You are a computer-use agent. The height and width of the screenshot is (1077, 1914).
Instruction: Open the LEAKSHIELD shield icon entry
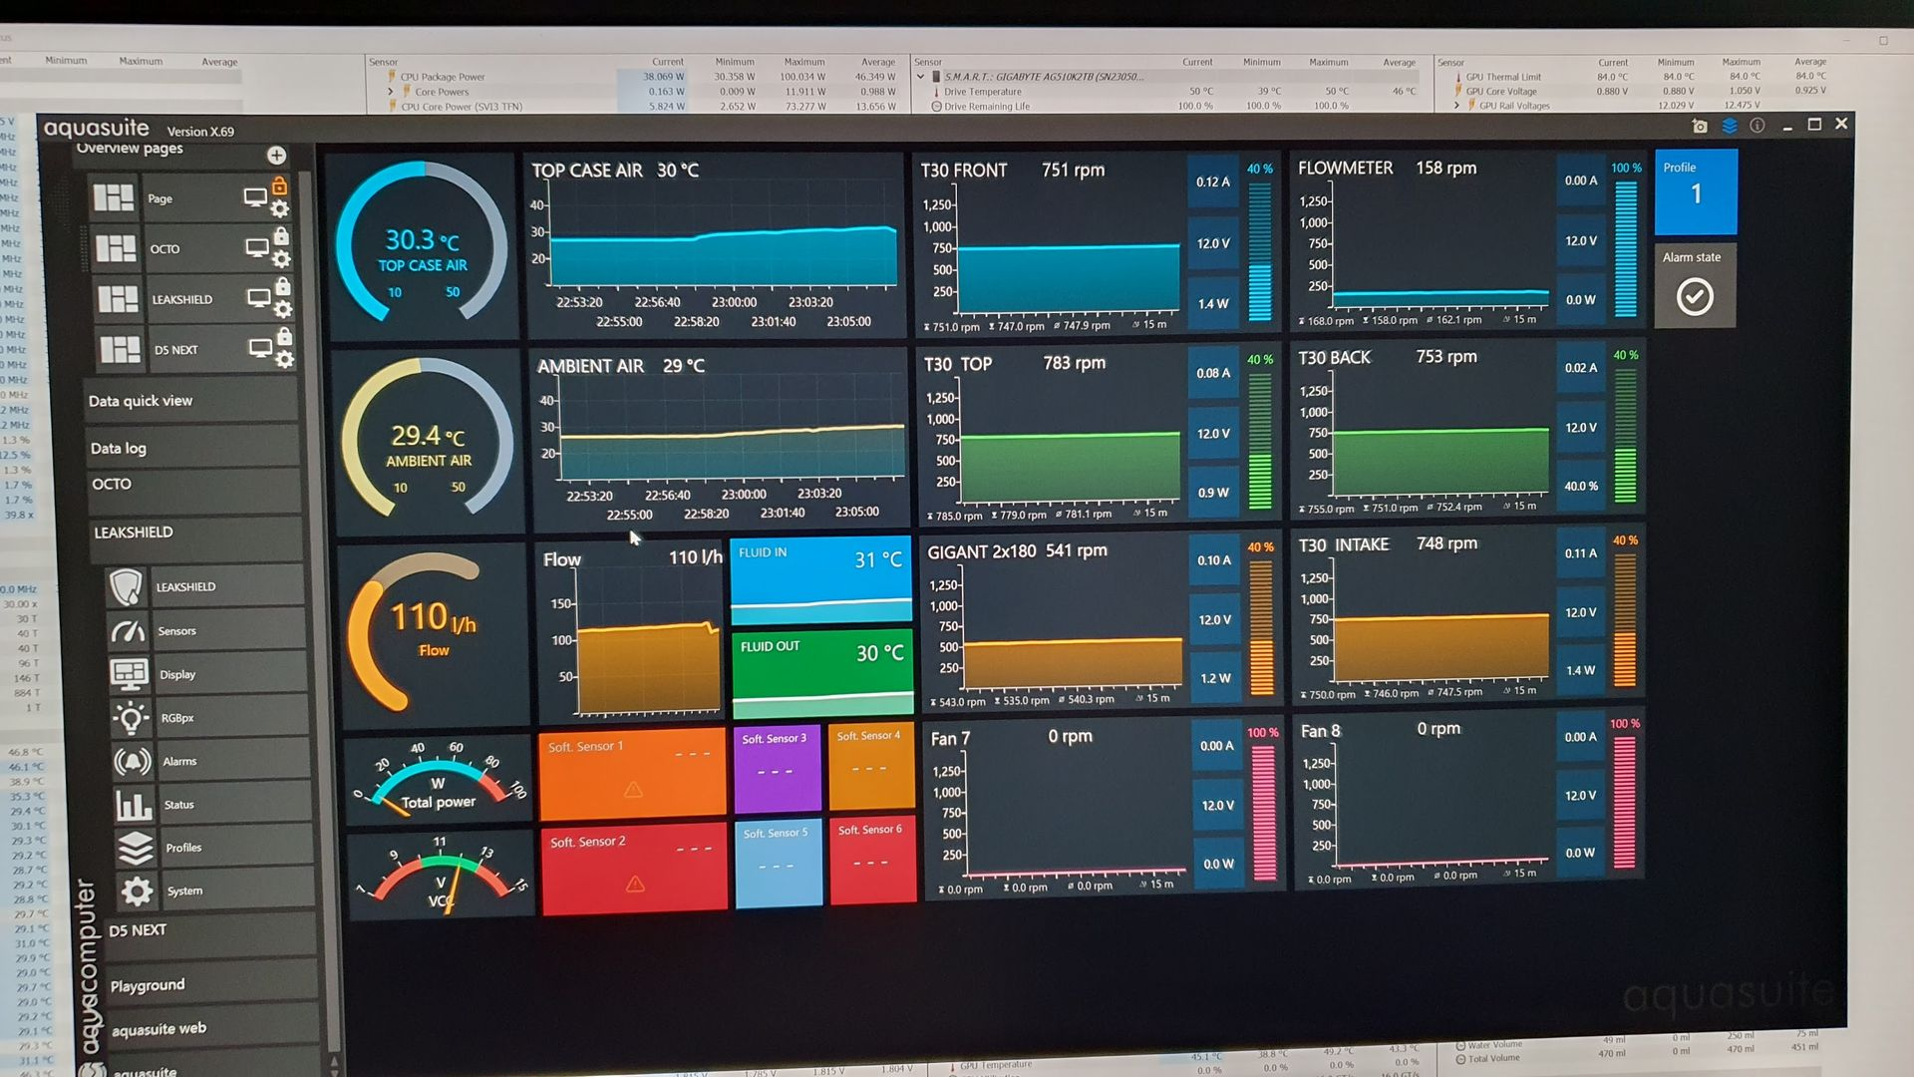[x=127, y=587]
